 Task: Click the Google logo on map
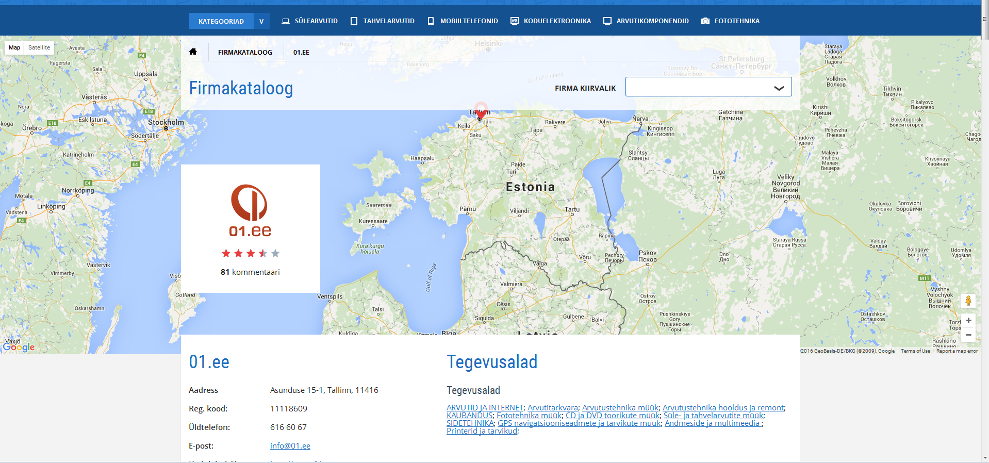(19, 347)
